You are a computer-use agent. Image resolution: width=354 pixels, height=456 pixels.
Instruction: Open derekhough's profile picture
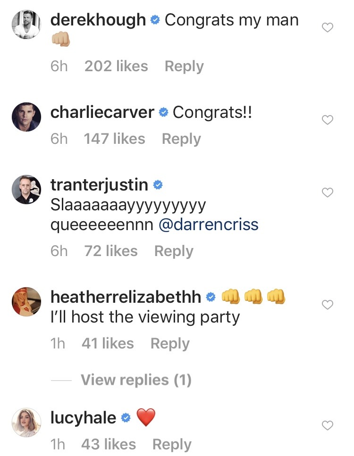26,25
